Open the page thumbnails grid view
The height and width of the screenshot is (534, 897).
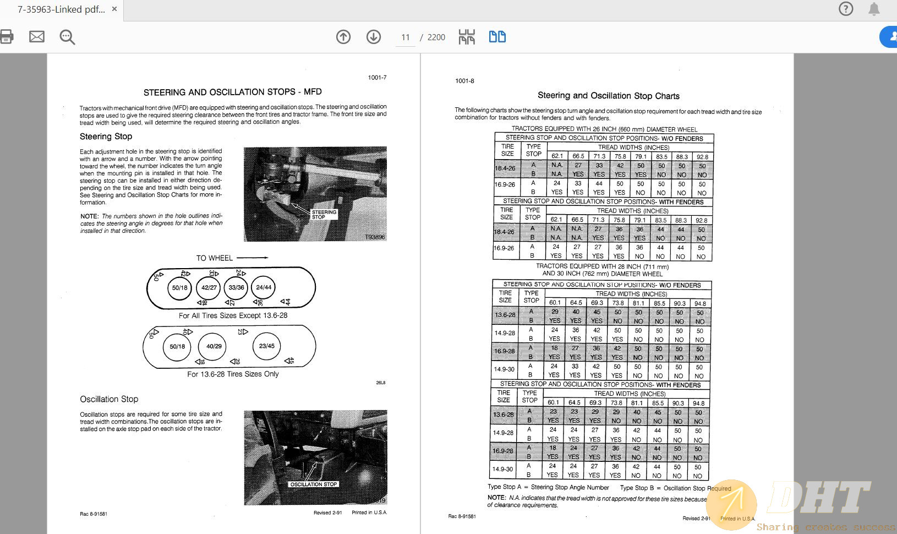click(467, 37)
